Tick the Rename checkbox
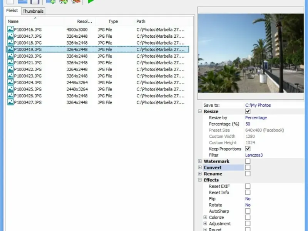This screenshot has width=308, height=231. pos(248,174)
